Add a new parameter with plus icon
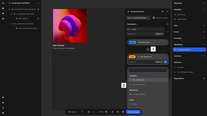 coord(167,24)
